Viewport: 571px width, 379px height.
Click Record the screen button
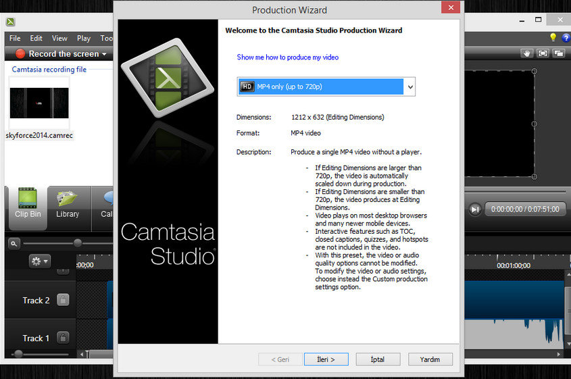[60, 54]
